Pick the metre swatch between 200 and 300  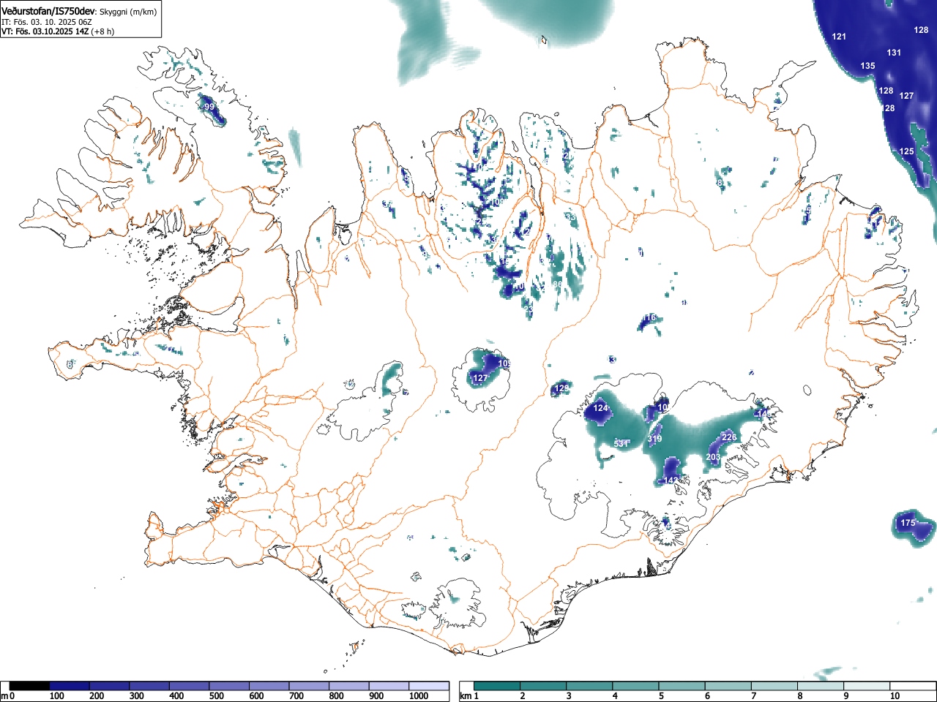(110, 686)
